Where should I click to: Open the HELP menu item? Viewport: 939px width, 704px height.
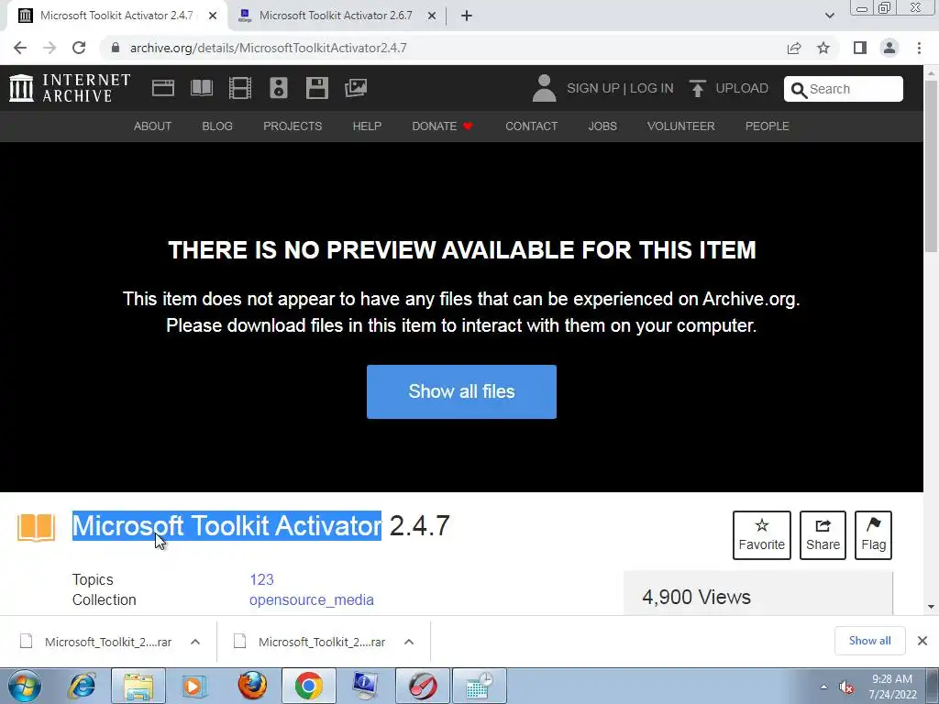pyautogui.click(x=367, y=126)
